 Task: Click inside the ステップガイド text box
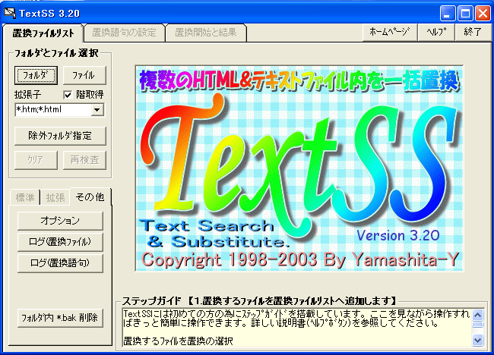point(297,328)
